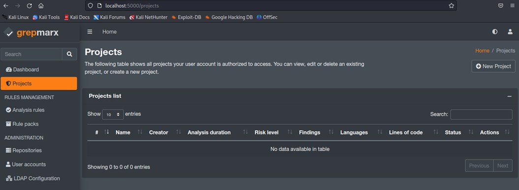Image resolution: width=519 pixels, height=190 pixels.
Task: Click the 'Showing 0 to 0 of 0 entries' text
Action: (119, 167)
